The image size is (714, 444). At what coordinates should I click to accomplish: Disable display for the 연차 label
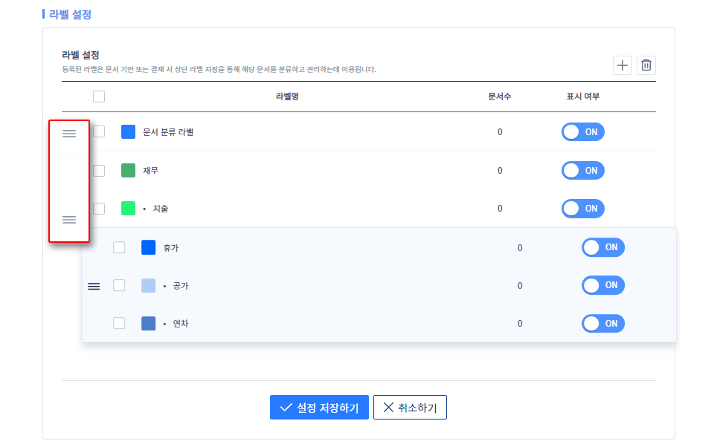(x=603, y=324)
